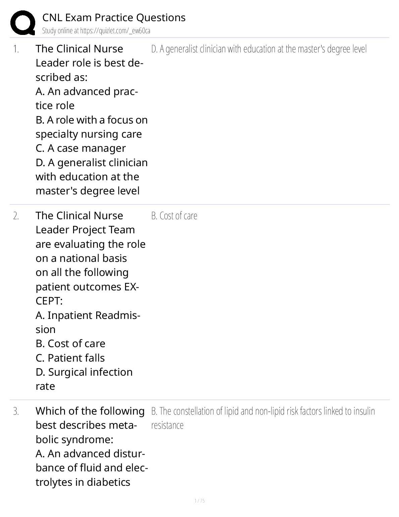
Task: Click 'focus on specialty nursing care' option
Action: pyautogui.click(x=92, y=127)
